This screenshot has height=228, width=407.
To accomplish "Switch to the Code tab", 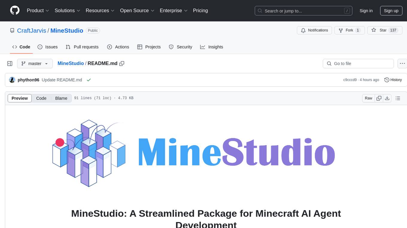I will click(21, 47).
